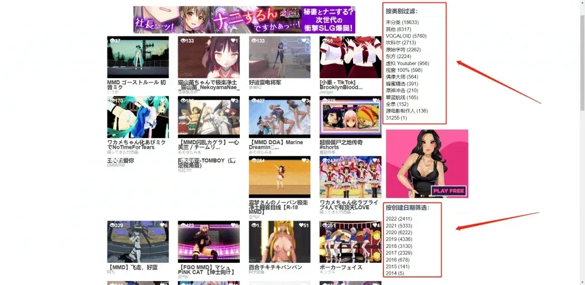Image resolution: width=585 pixels, height=285 pixels.
Task: Open title [小秦 - TikTok] BrooklynBlood
Action: [x=341, y=85]
